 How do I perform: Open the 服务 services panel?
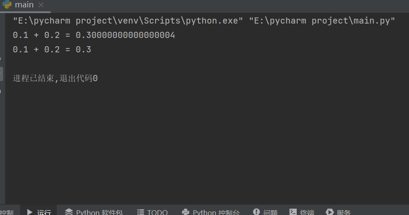[344, 212]
